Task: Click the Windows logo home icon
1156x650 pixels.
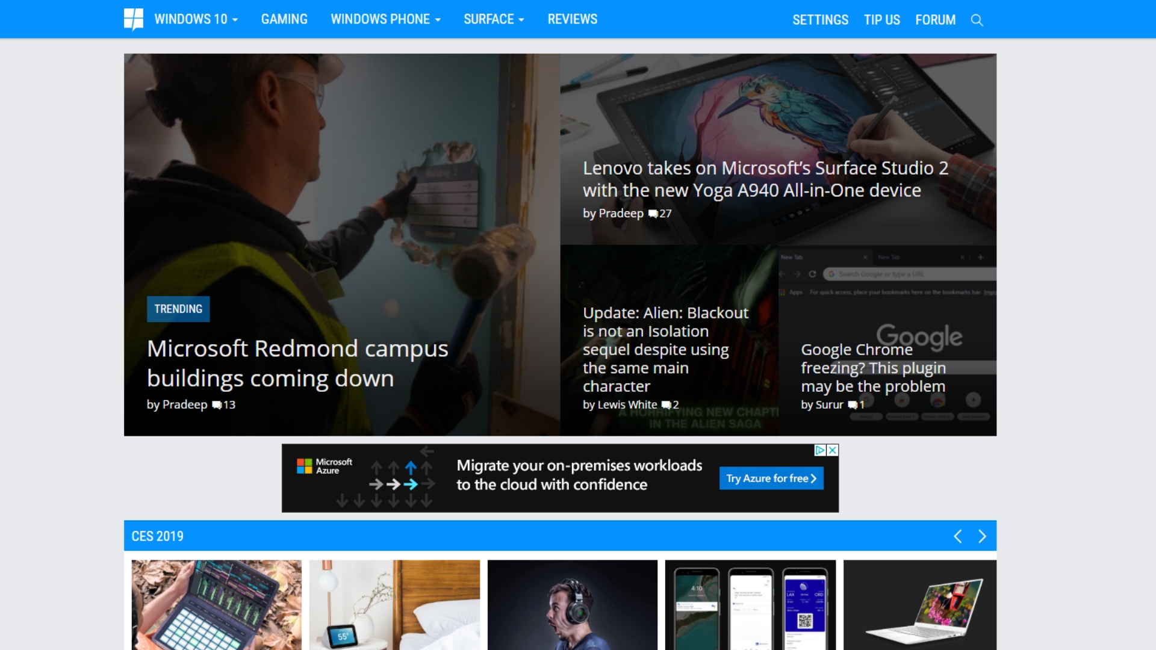Action: coord(134,19)
